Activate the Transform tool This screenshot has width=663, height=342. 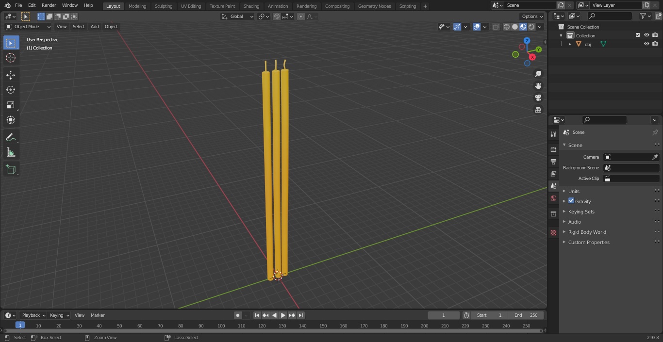tap(11, 120)
